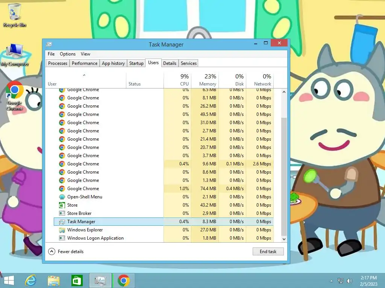The height and width of the screenshot is (288, 385).
Task: Click the Windows Explorer process icon
Action: (x=62, y=230)
